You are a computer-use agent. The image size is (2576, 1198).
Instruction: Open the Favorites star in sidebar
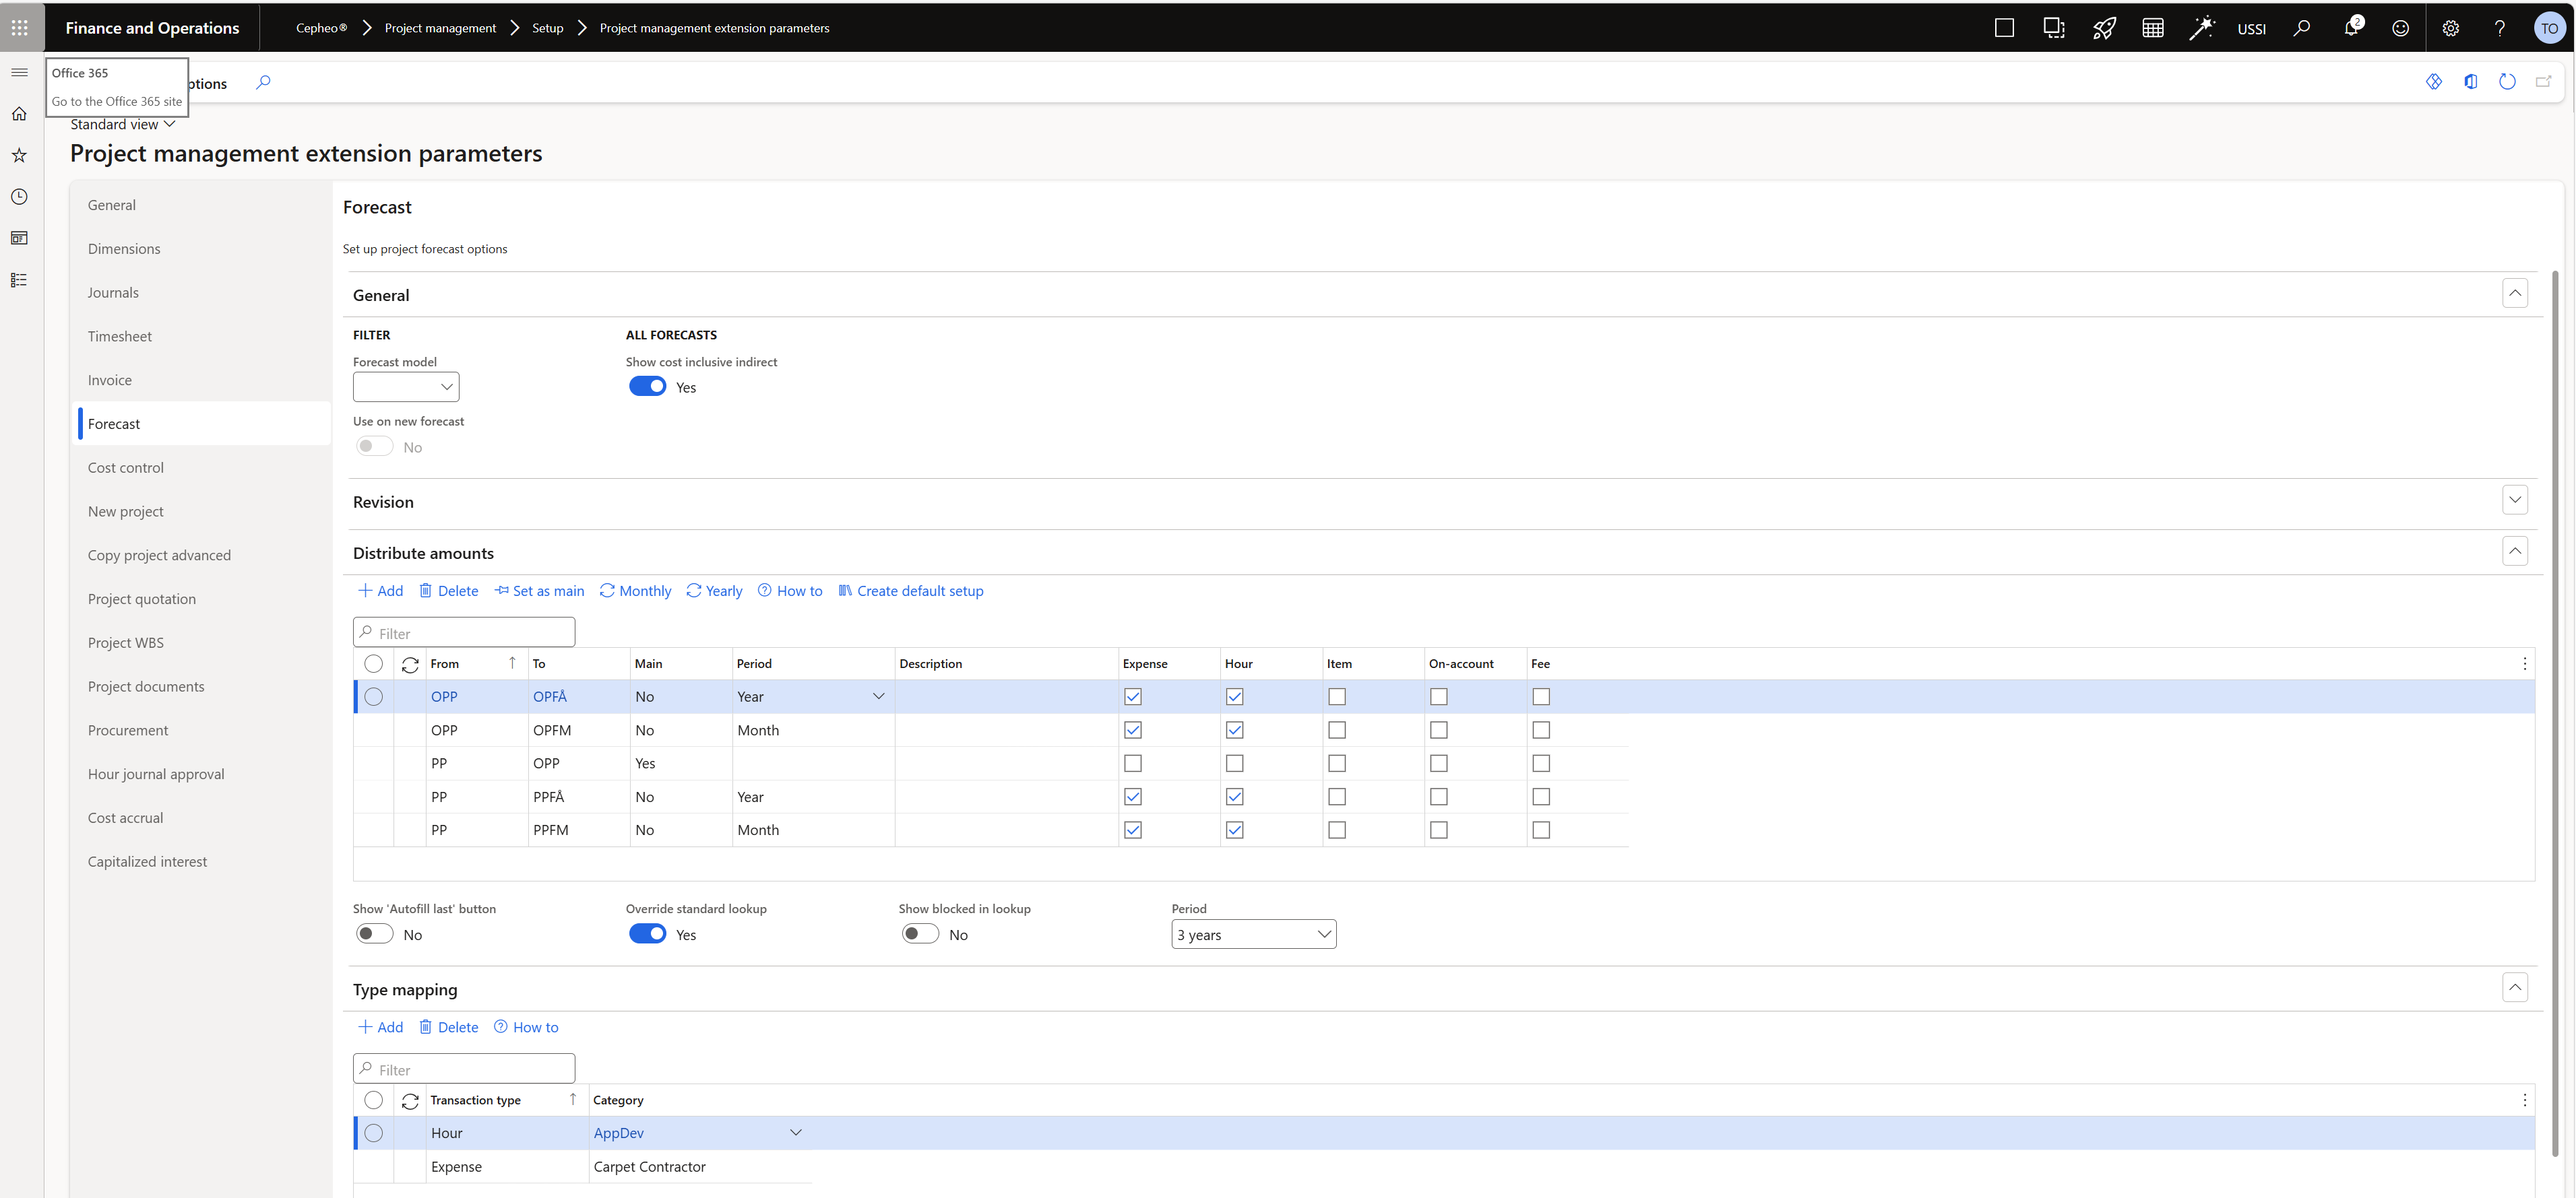pos(19,155)
